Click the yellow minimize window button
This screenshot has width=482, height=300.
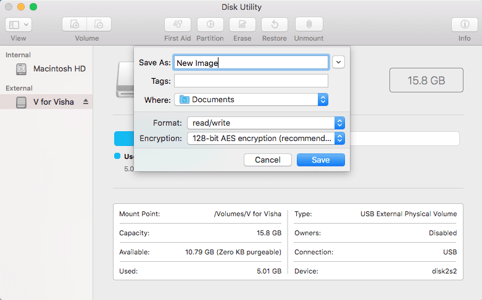click(21, 7)
